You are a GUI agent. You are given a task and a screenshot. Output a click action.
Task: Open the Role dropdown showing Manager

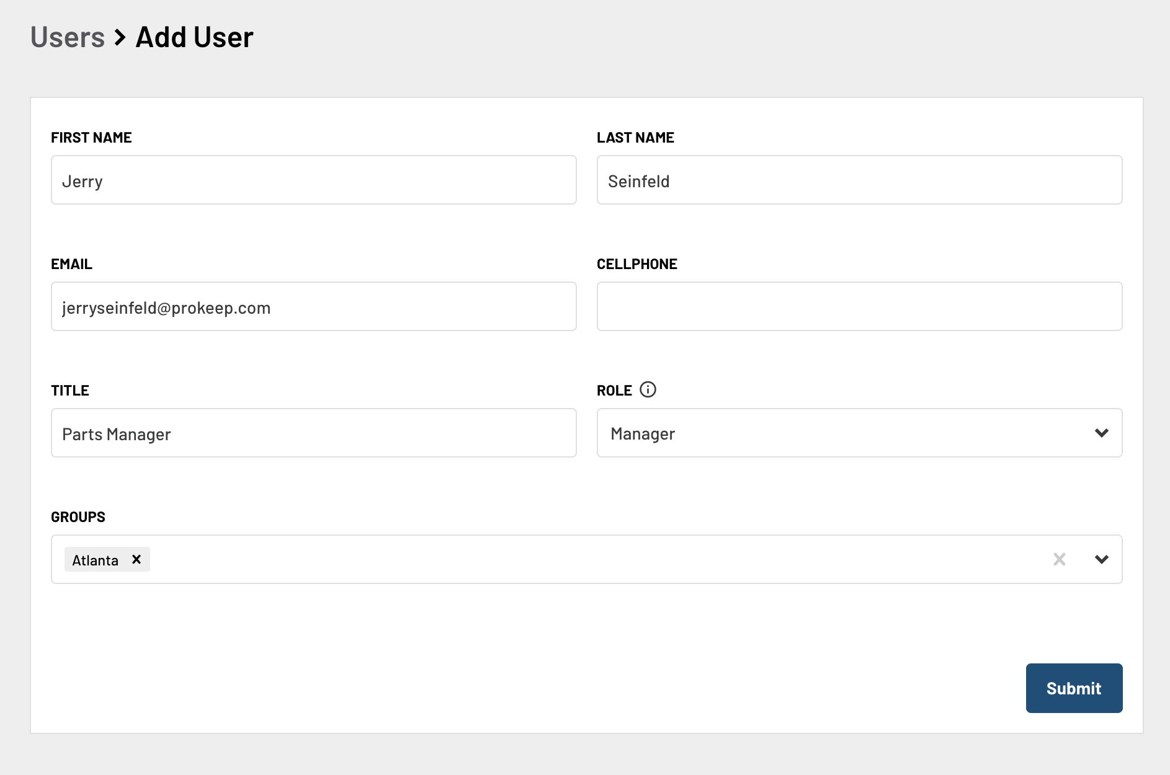click(860, 433)
